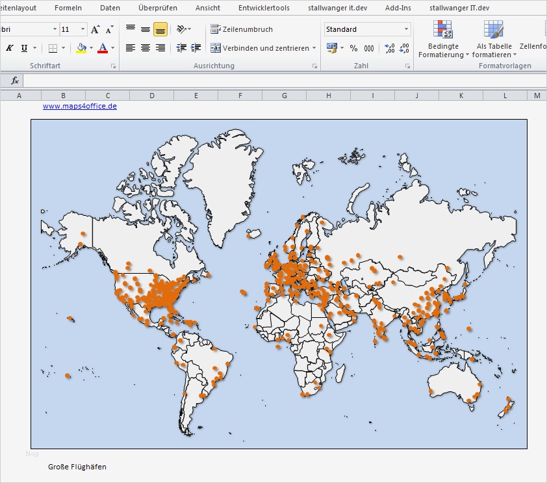The height and width of the screenshot is (483, 547).
Task: Click the thousands separator 000 icon
Action: click(369, 48)
